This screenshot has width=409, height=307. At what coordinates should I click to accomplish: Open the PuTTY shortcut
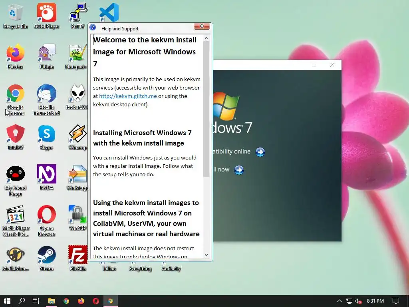coord(78,16)
